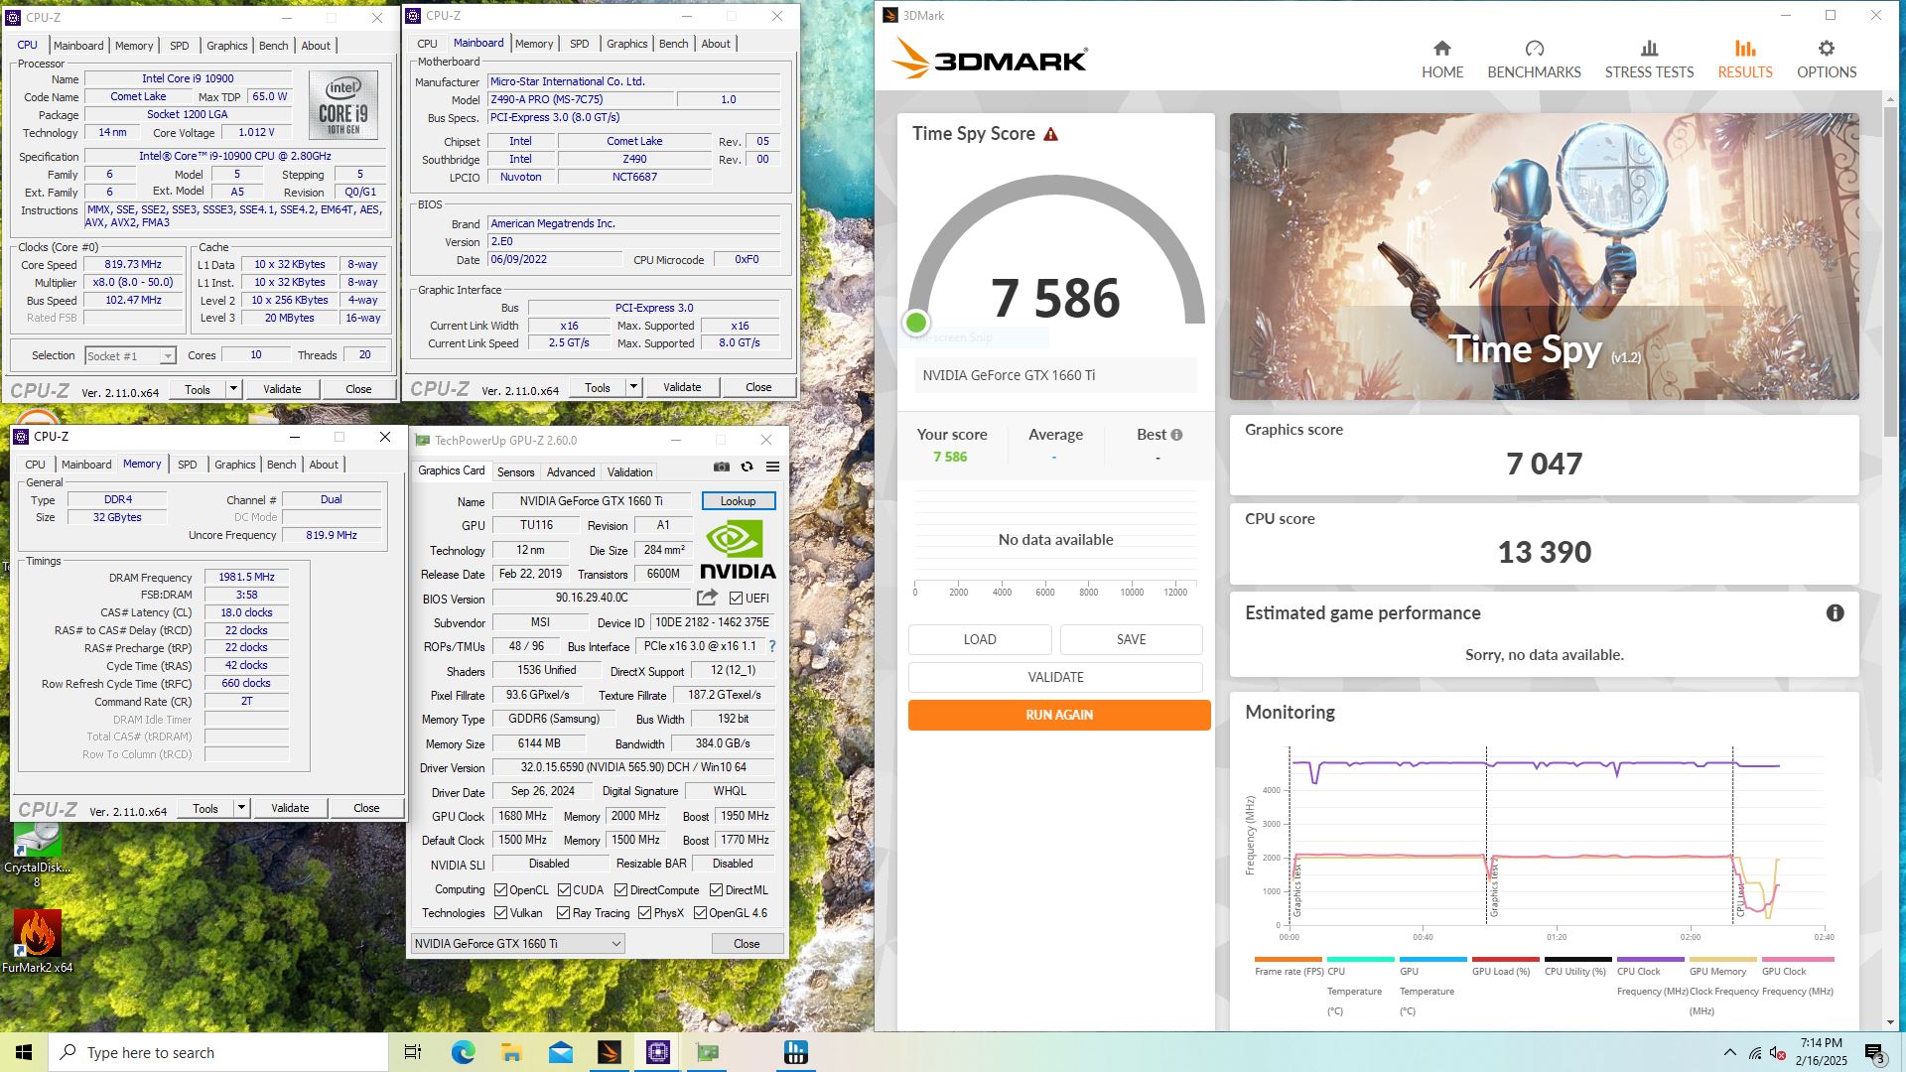Viewport: 1906px width, 1072px height.
Task: Toggle the OpenGL 4.6 checkbox
Action: click(x=700, y=913)
